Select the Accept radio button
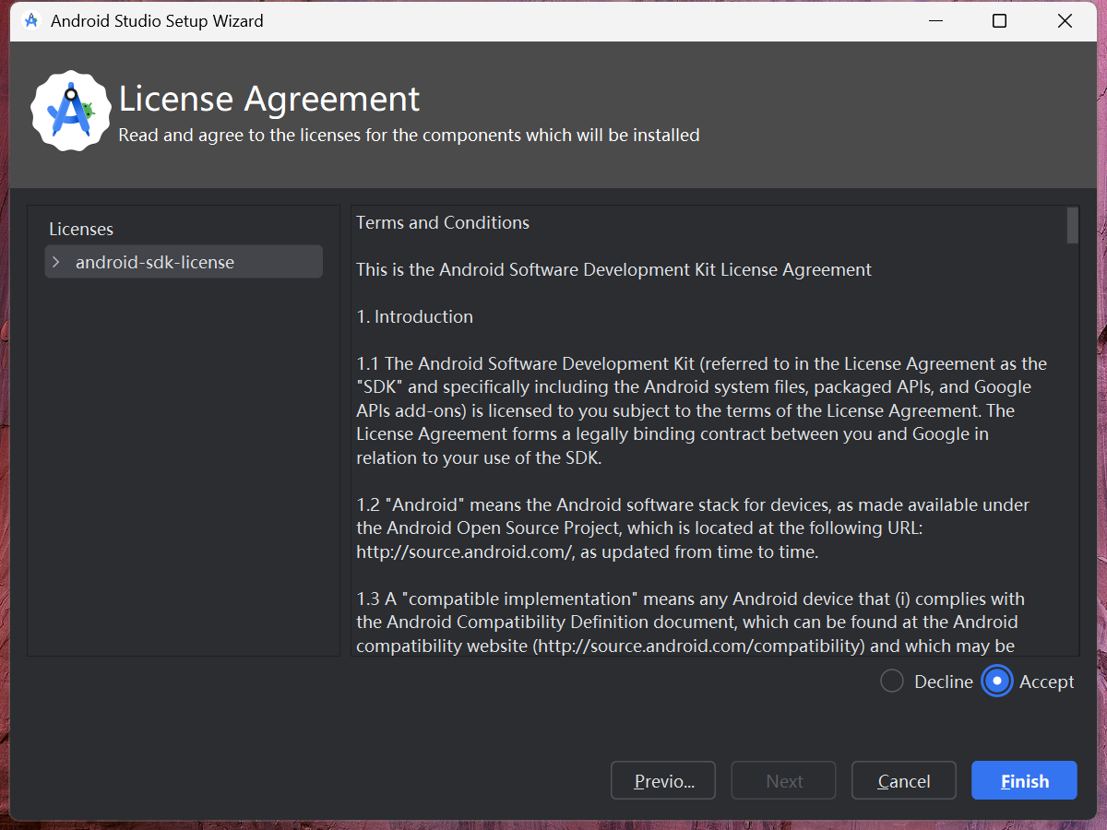The height and width of the screenshot is (830, 1107). (997, 682)
